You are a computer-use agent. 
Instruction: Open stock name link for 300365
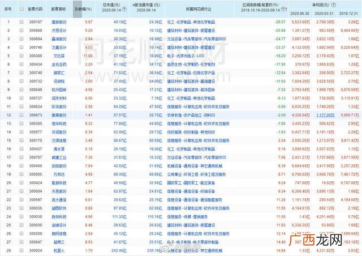[x=59, y=123]
